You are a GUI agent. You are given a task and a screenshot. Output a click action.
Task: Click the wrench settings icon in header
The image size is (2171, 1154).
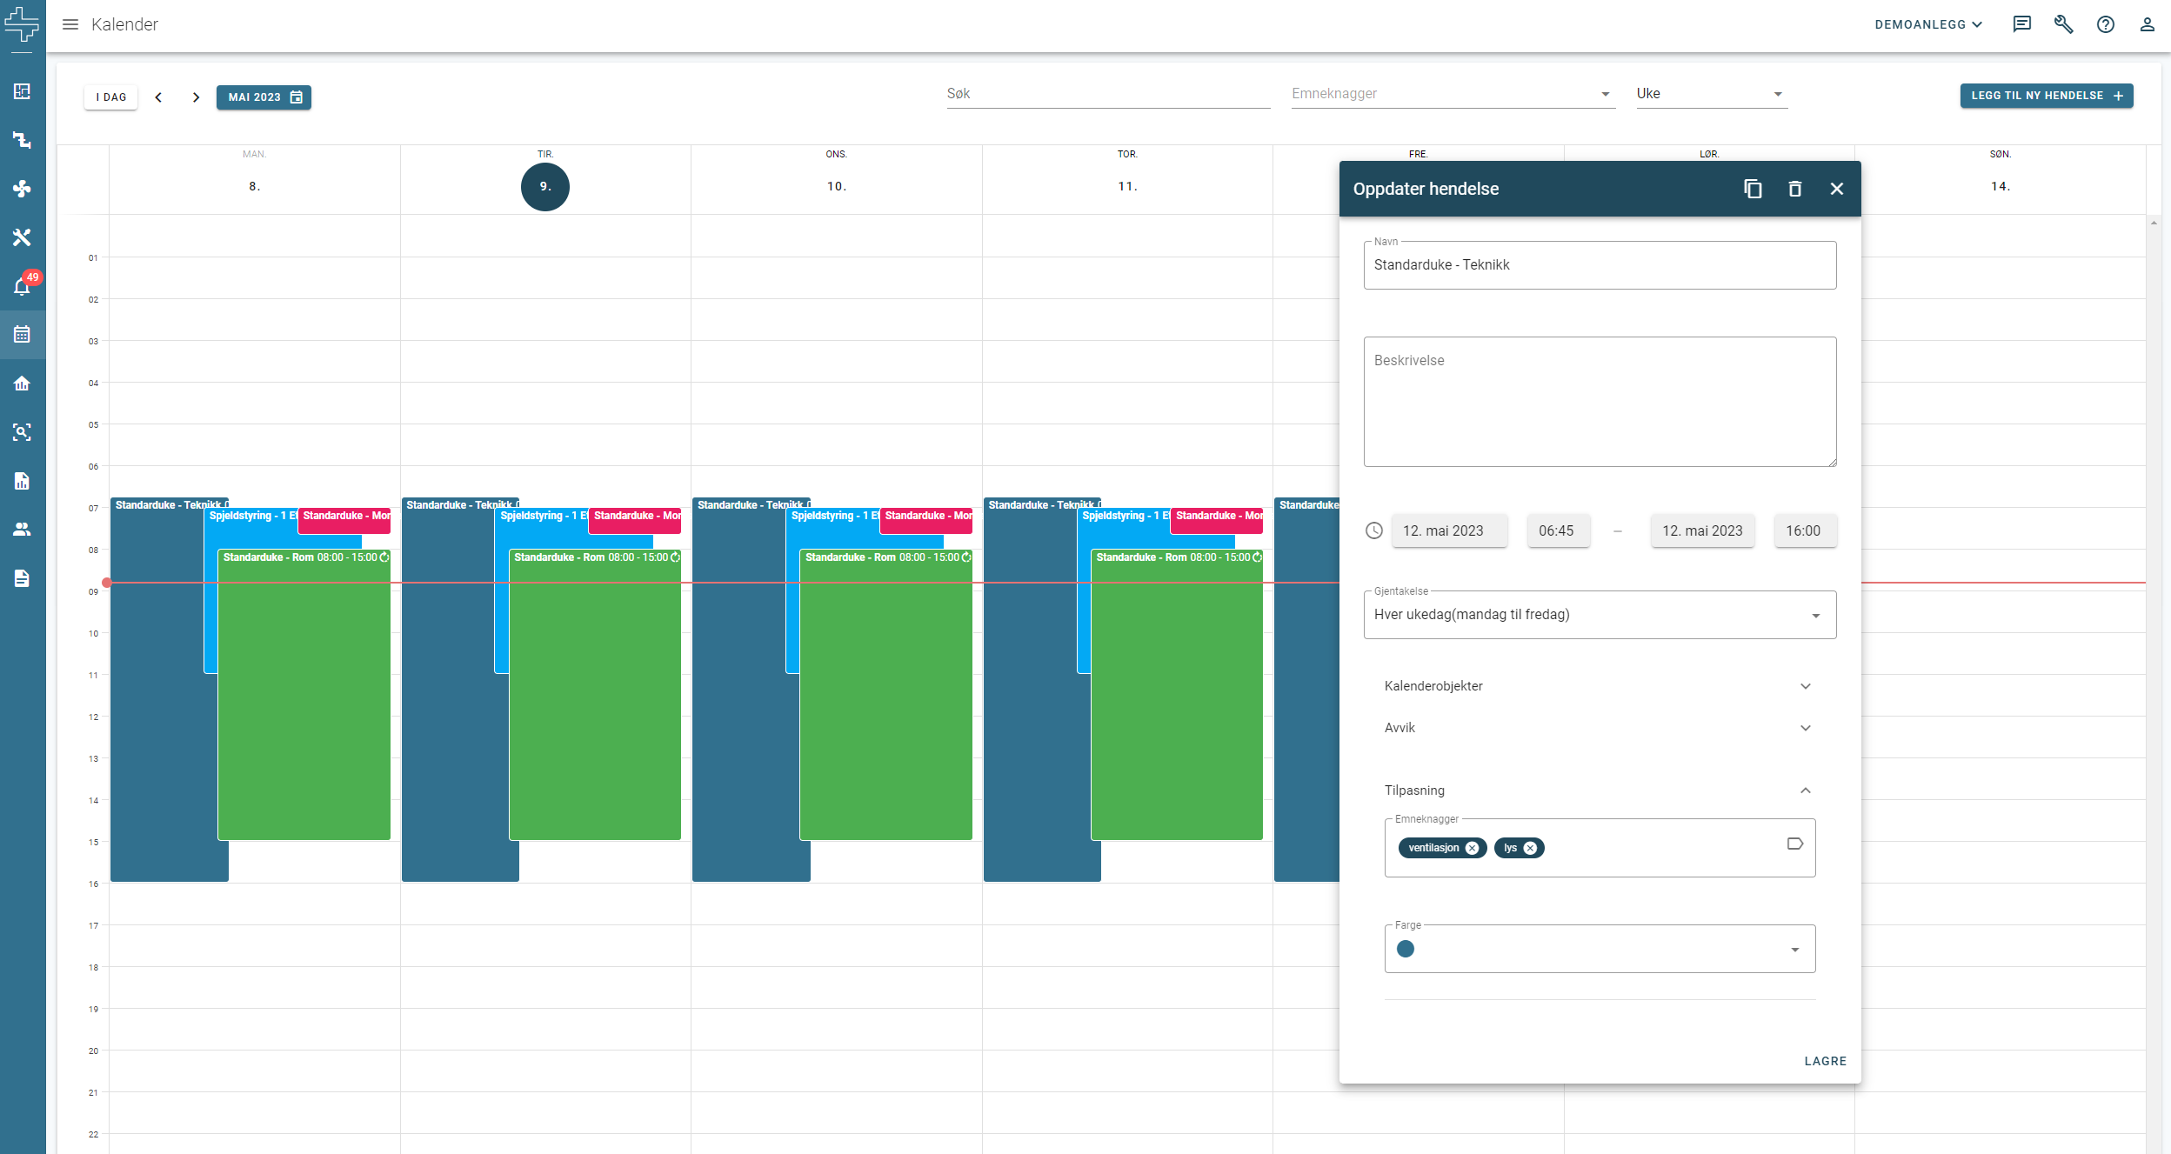(x=2063, y=24)
